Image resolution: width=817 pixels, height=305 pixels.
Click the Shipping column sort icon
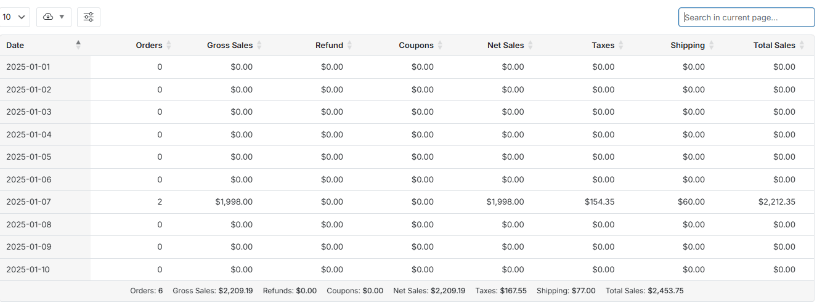click(x=712, y=46)
